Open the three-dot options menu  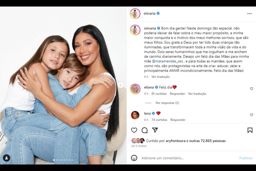pos(249,14)
